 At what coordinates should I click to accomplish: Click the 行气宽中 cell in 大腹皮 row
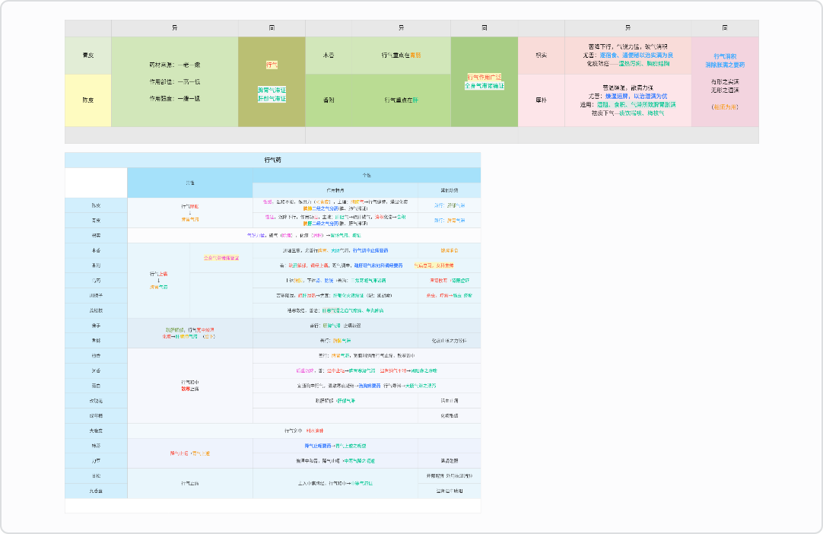[304, 431]
